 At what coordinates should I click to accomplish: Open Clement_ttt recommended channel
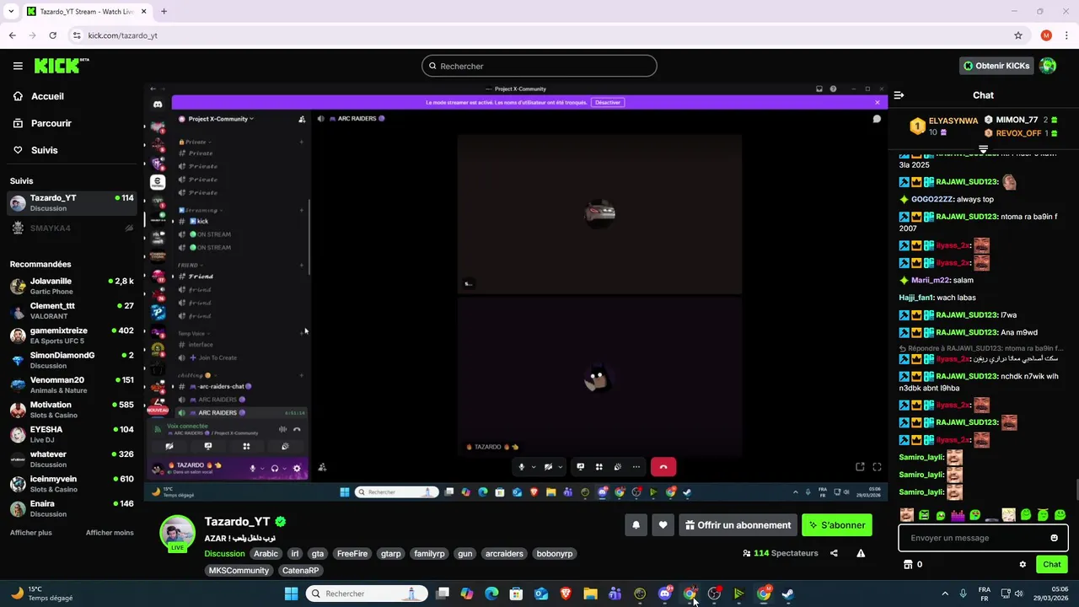point(72,311)
